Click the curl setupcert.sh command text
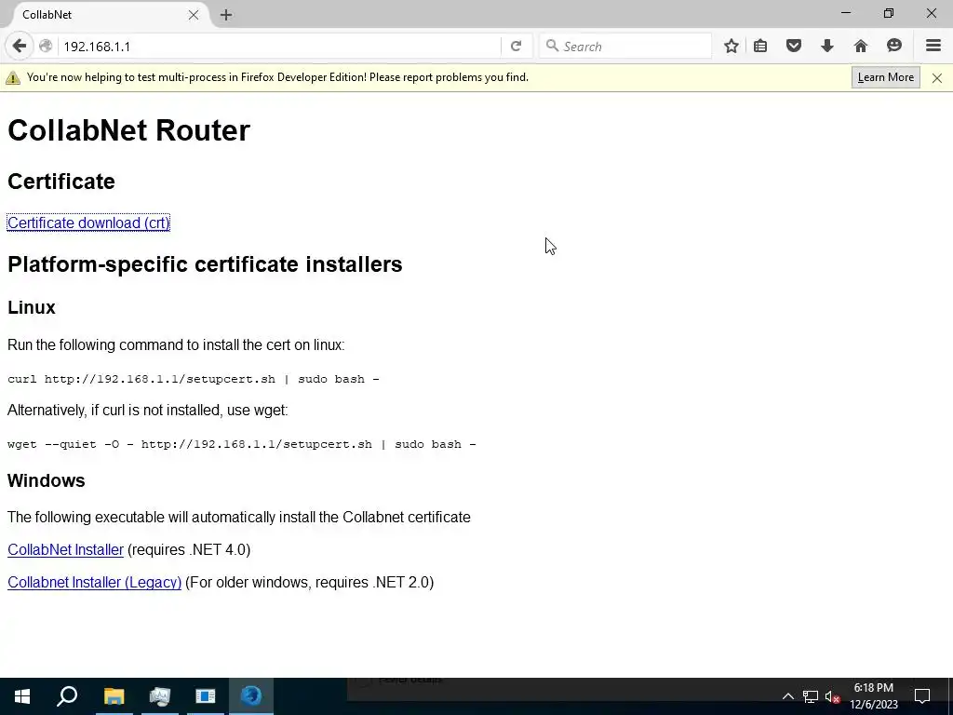 (x=194, y=379)
